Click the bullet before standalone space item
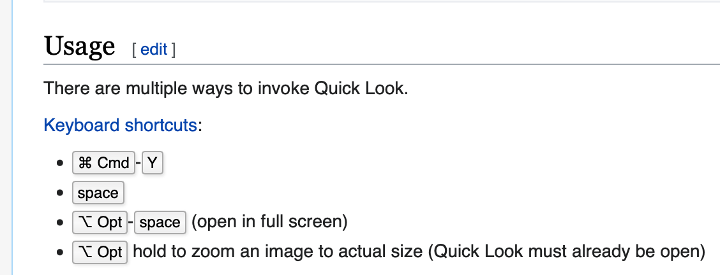Viewport: 720px width, 275px height. point(60,193)
